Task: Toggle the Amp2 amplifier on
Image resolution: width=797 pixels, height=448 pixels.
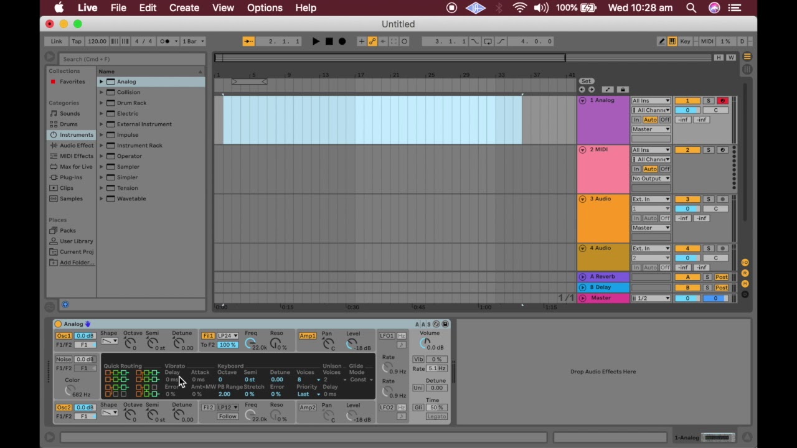Action: click(308, 408)
